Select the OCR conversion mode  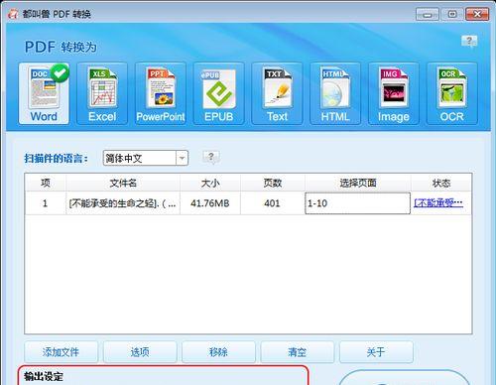(x=452, y=93)
